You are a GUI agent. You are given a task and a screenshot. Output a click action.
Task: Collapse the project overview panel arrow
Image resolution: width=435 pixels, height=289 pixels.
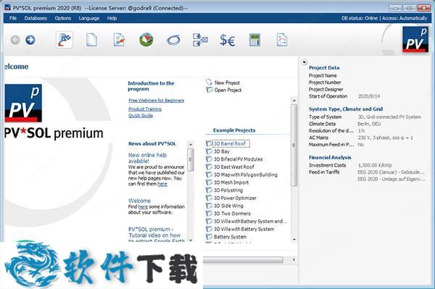(304, 62)
